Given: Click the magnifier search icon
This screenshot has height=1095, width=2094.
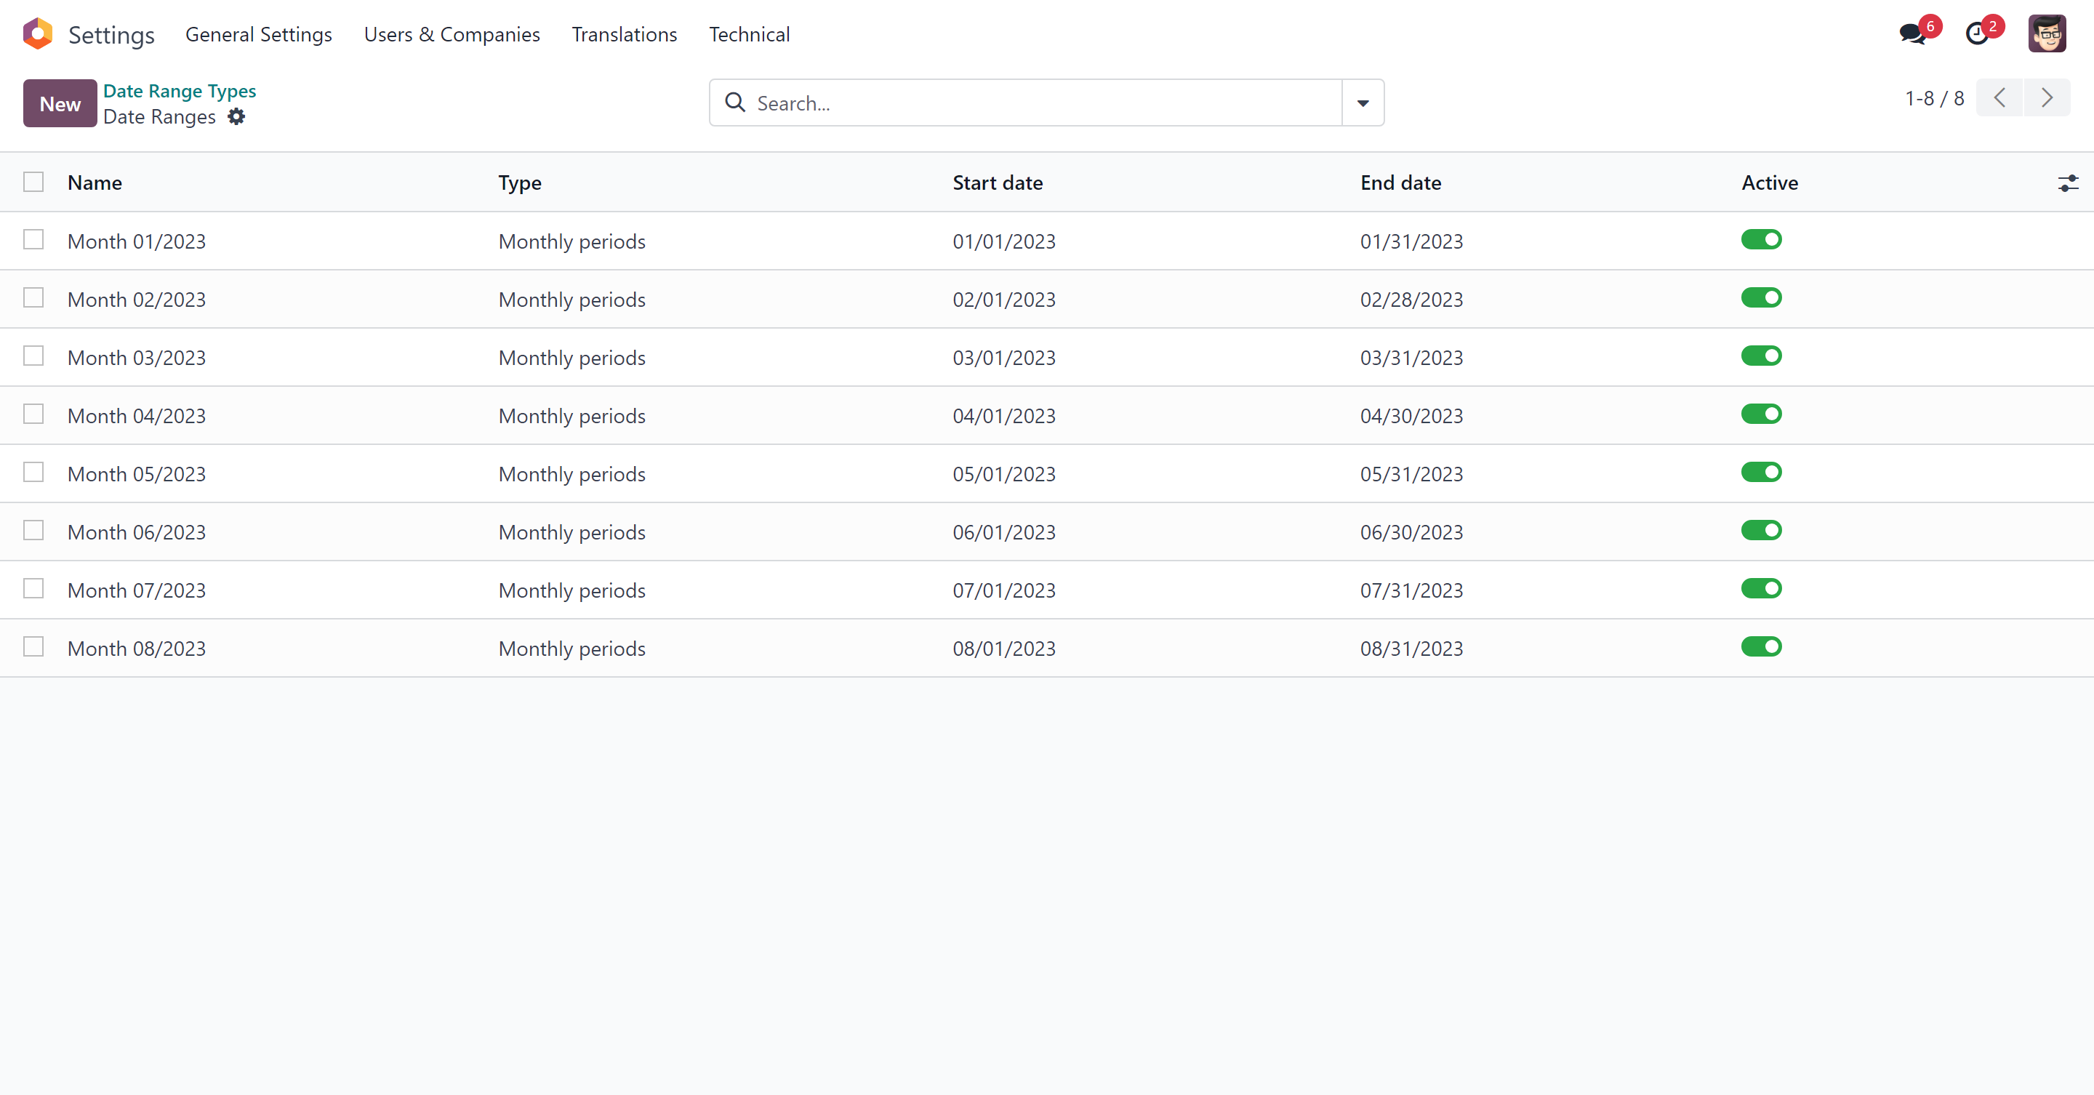Looking at the screenshot, I should point(735,103).
